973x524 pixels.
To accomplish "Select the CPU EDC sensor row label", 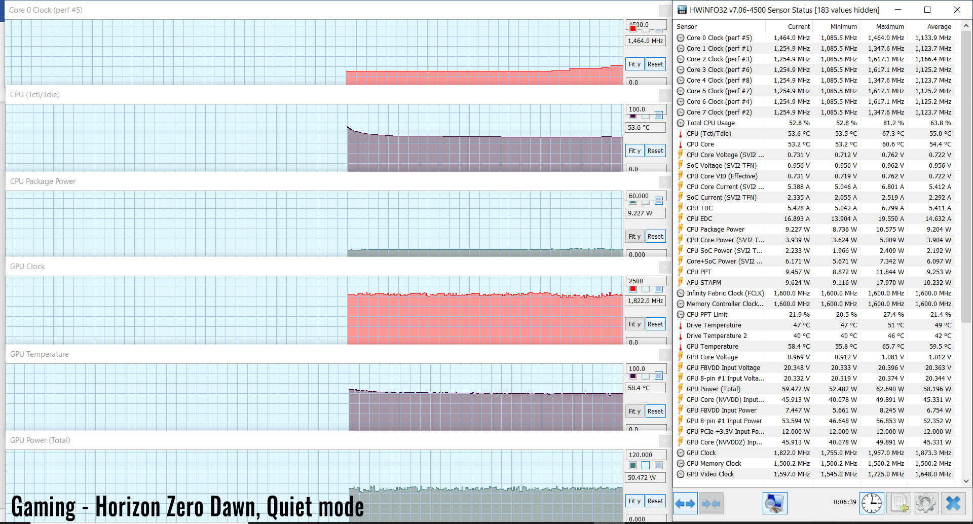I will pos(699,219).
